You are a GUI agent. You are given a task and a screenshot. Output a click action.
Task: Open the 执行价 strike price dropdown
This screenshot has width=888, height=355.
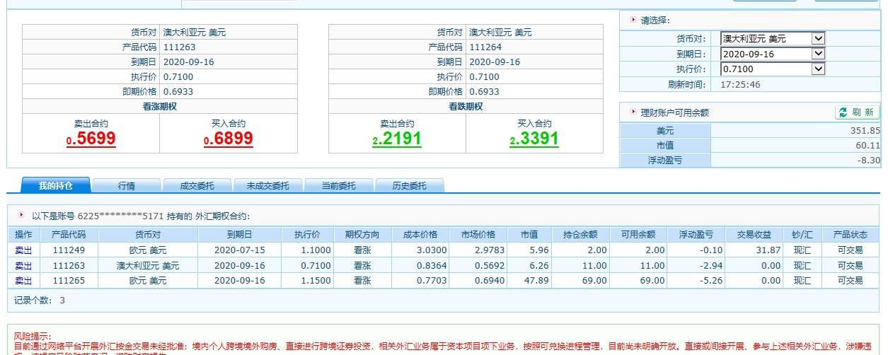[773, 69]
